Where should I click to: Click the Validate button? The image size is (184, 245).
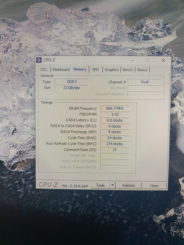coord(128,186)
